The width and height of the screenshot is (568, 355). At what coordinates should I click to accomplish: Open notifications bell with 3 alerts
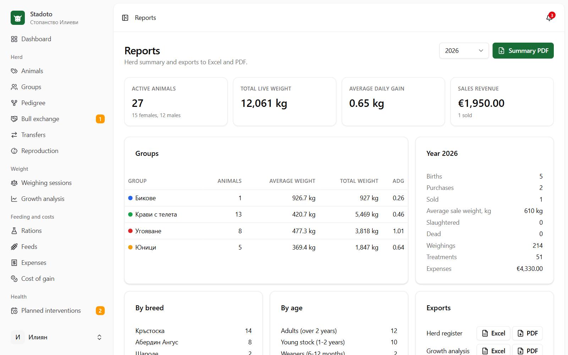tap(550, 18)
